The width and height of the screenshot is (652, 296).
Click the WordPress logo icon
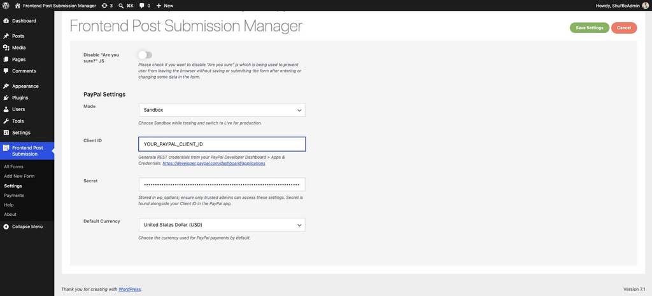click(x=6, y=6)
